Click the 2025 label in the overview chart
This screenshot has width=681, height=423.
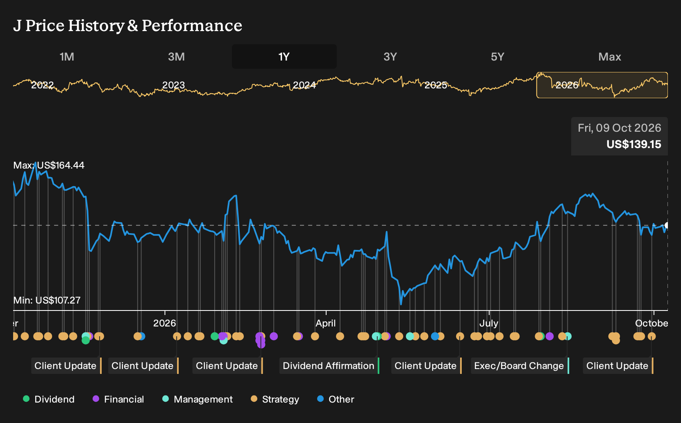(x=436, y=85)
